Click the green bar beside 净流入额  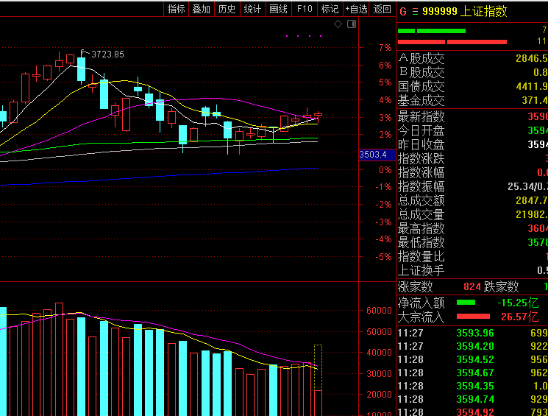[x=466, y=303]
